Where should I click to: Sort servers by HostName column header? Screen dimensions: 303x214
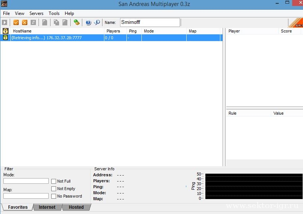[57, 31]
